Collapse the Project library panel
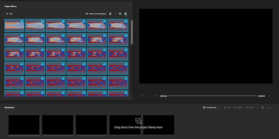The image size is (279, 139). click(x=130, y=6)
